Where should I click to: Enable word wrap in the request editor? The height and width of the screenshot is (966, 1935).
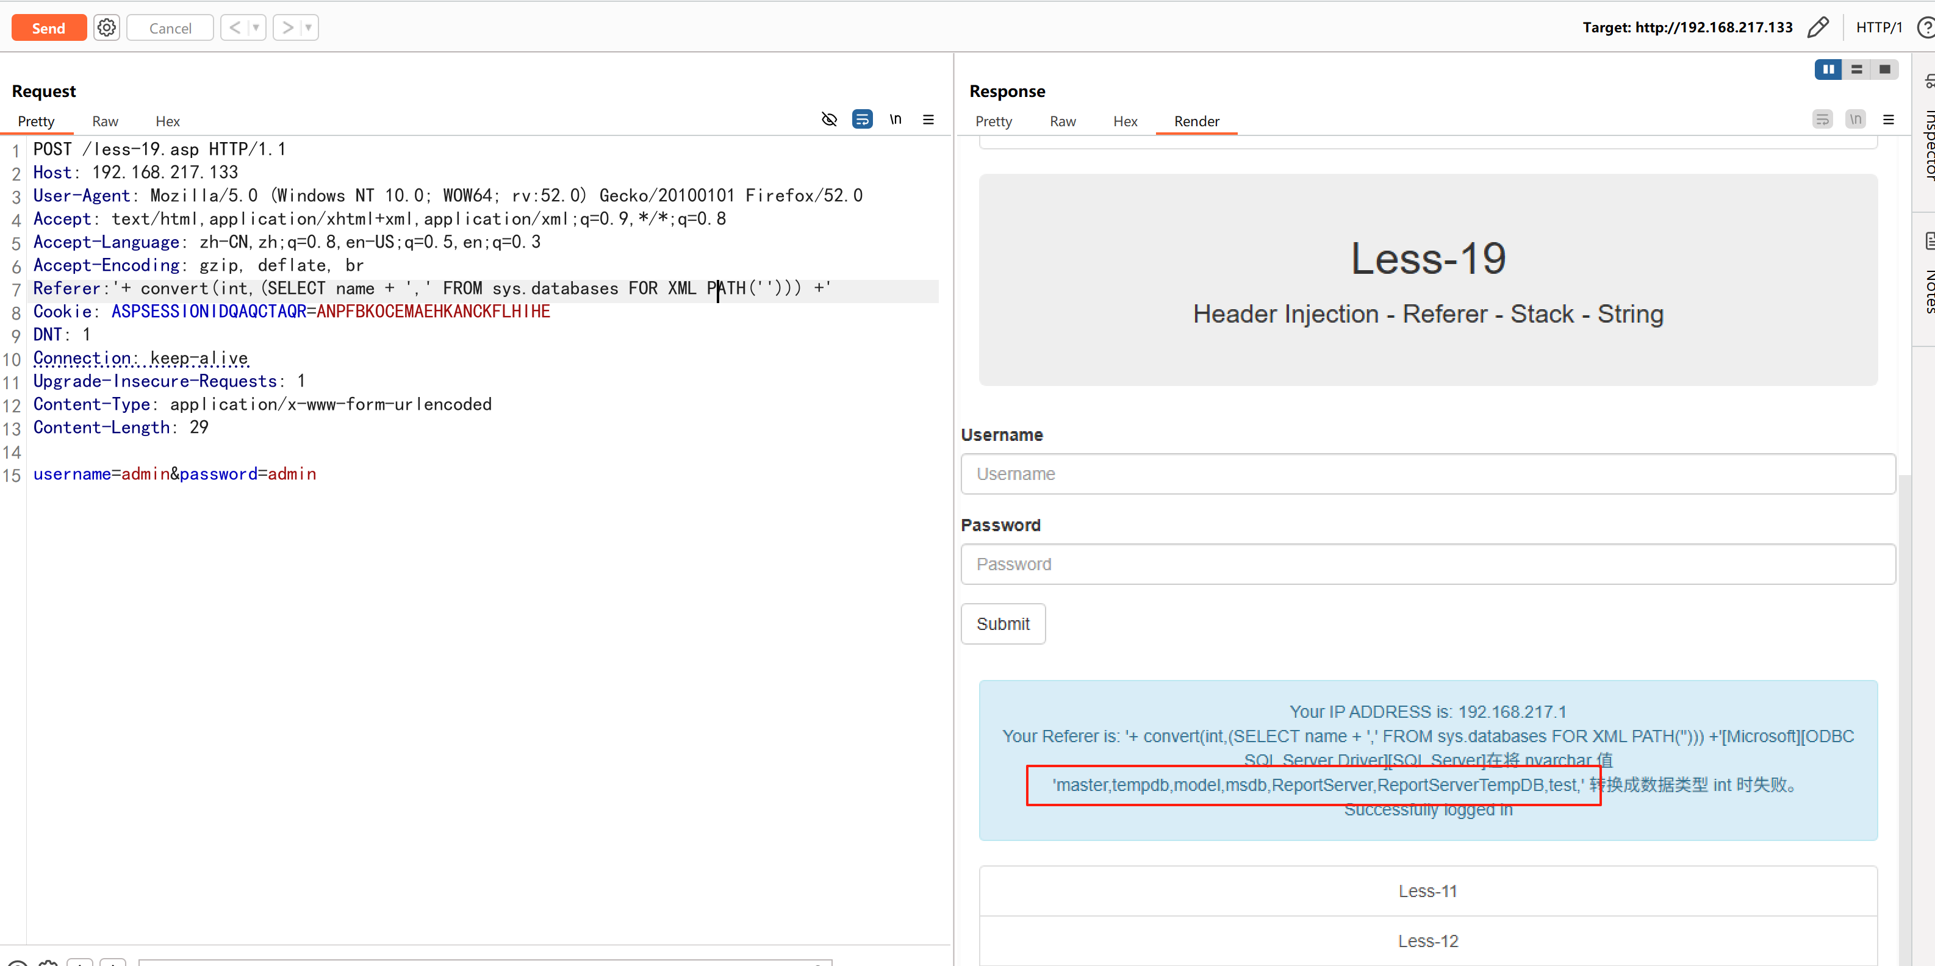[x=861, y=119]
